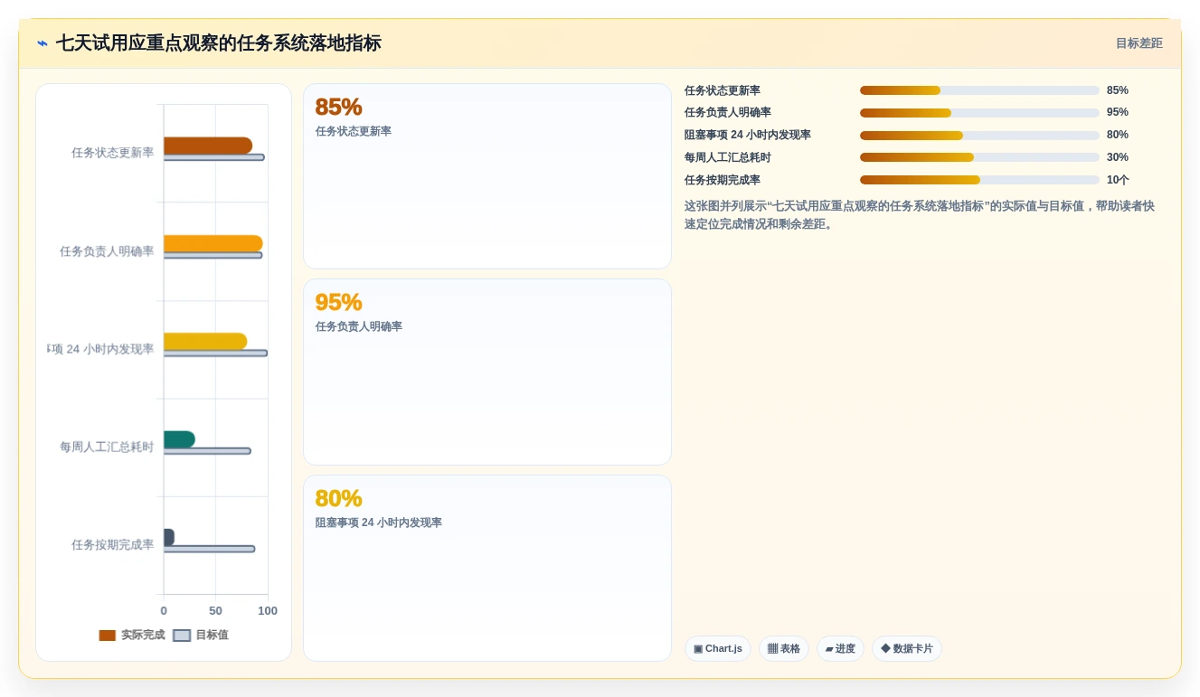Image resolution: width=1200 pixels, height=697 pixels.
Task: Select the 表格 tag chip
Action: coord(784,649)
